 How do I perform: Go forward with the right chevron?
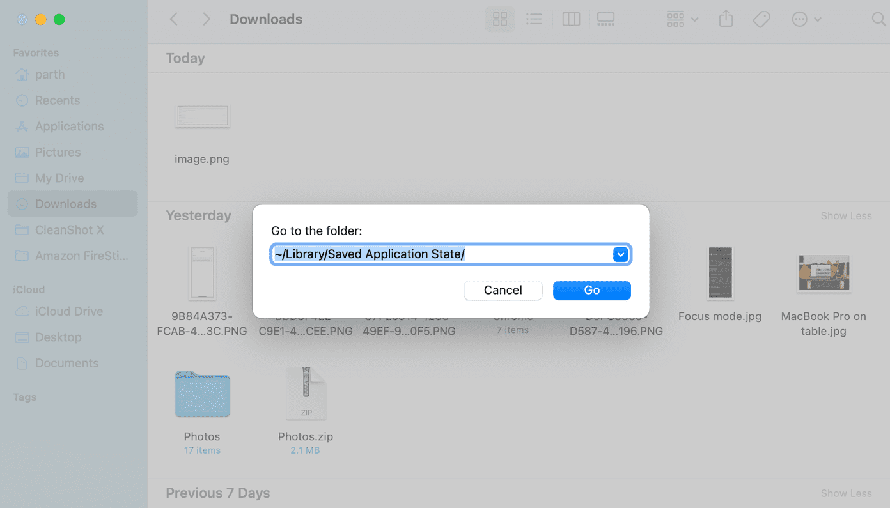point(206,20)
